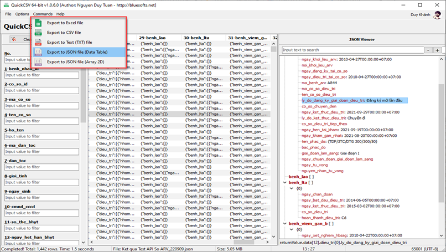Screen dimensions: 446x252
Task: Choose Export to Excel file
Action: click(79, 23)
